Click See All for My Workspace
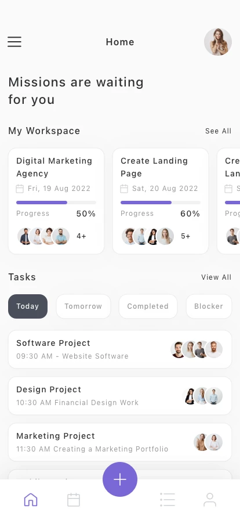Viewport: 240px width, 520px height. (x=218, y=131)
